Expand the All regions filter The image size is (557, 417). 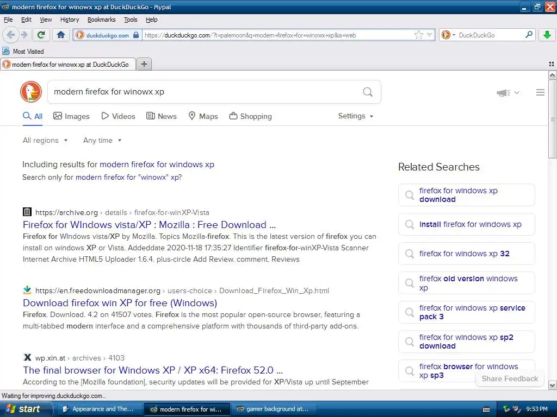45,141
